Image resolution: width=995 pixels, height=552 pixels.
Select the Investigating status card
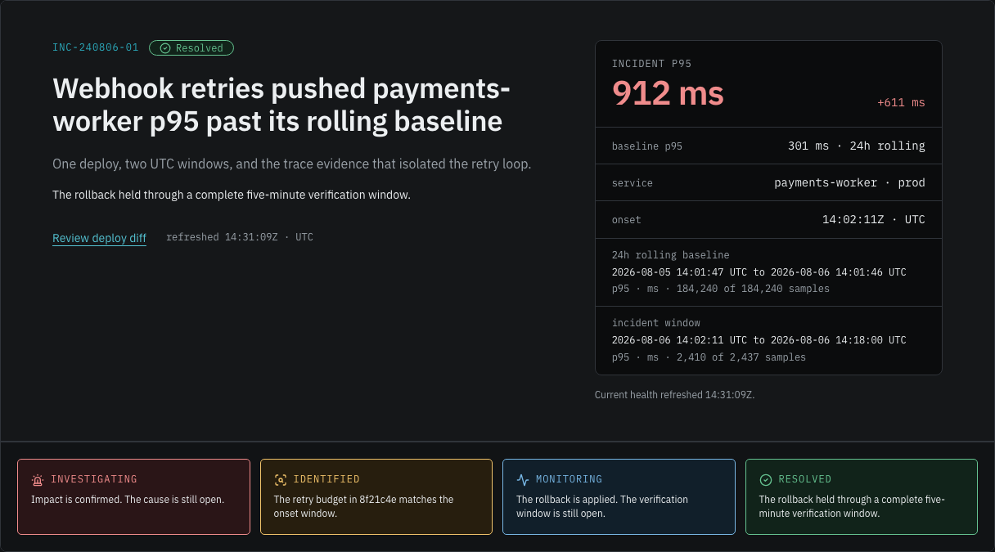coord(133,496)
